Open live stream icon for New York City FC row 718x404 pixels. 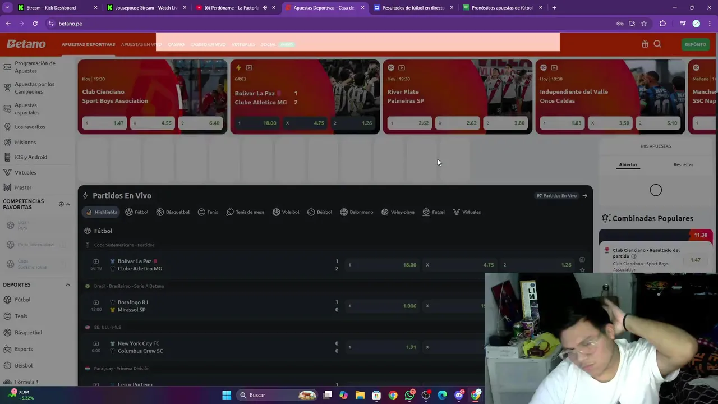(x=96, y=343)
